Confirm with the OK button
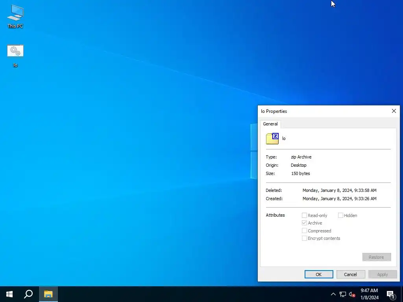Viewport: 403px width, 302px height. click(x=319, y=274)
